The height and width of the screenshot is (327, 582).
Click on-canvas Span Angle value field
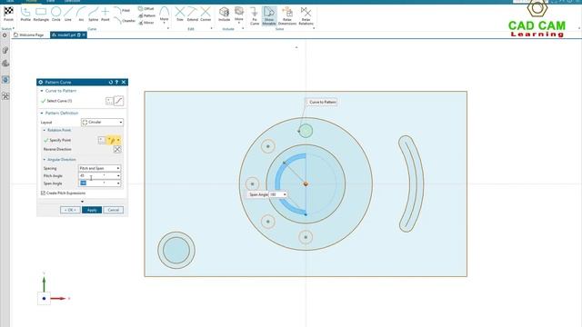pyautogui.click(x=276, y=194)
